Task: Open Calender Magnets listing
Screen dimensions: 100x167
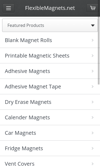Action: [50, 117]
